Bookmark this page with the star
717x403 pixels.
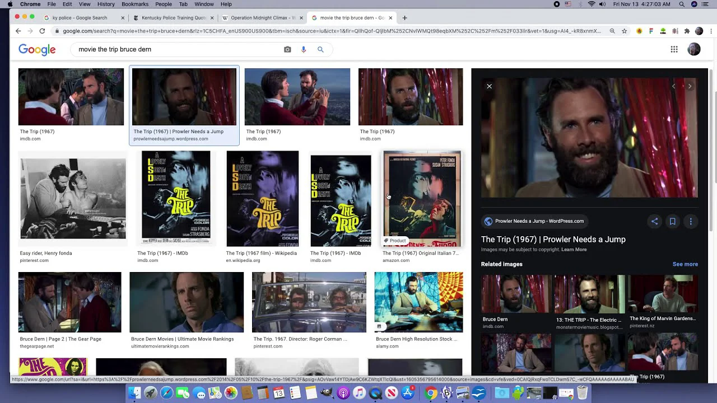(625, 31)
